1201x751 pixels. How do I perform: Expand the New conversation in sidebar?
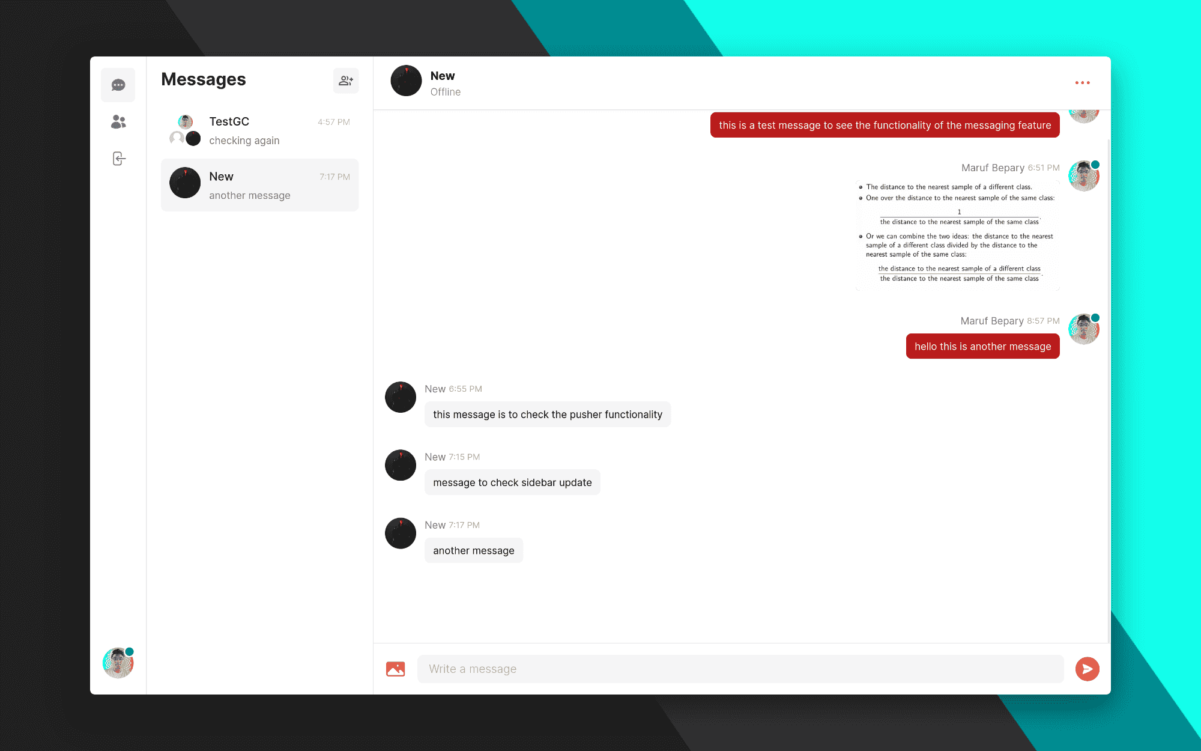pos(259,184)
